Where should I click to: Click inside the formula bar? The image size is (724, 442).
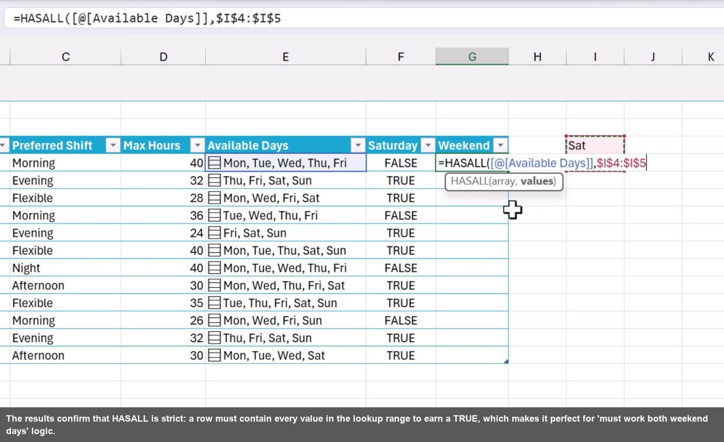(364, 18)
